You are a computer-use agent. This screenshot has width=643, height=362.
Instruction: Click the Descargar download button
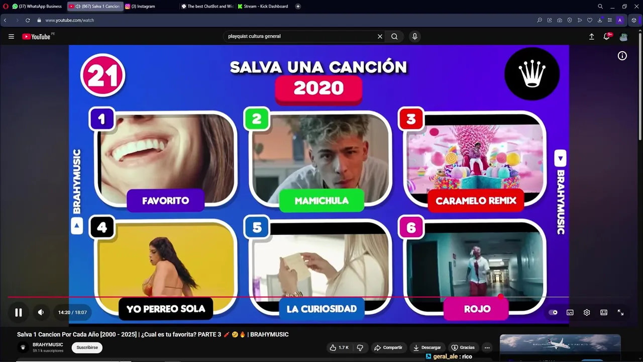pos(427,347)
